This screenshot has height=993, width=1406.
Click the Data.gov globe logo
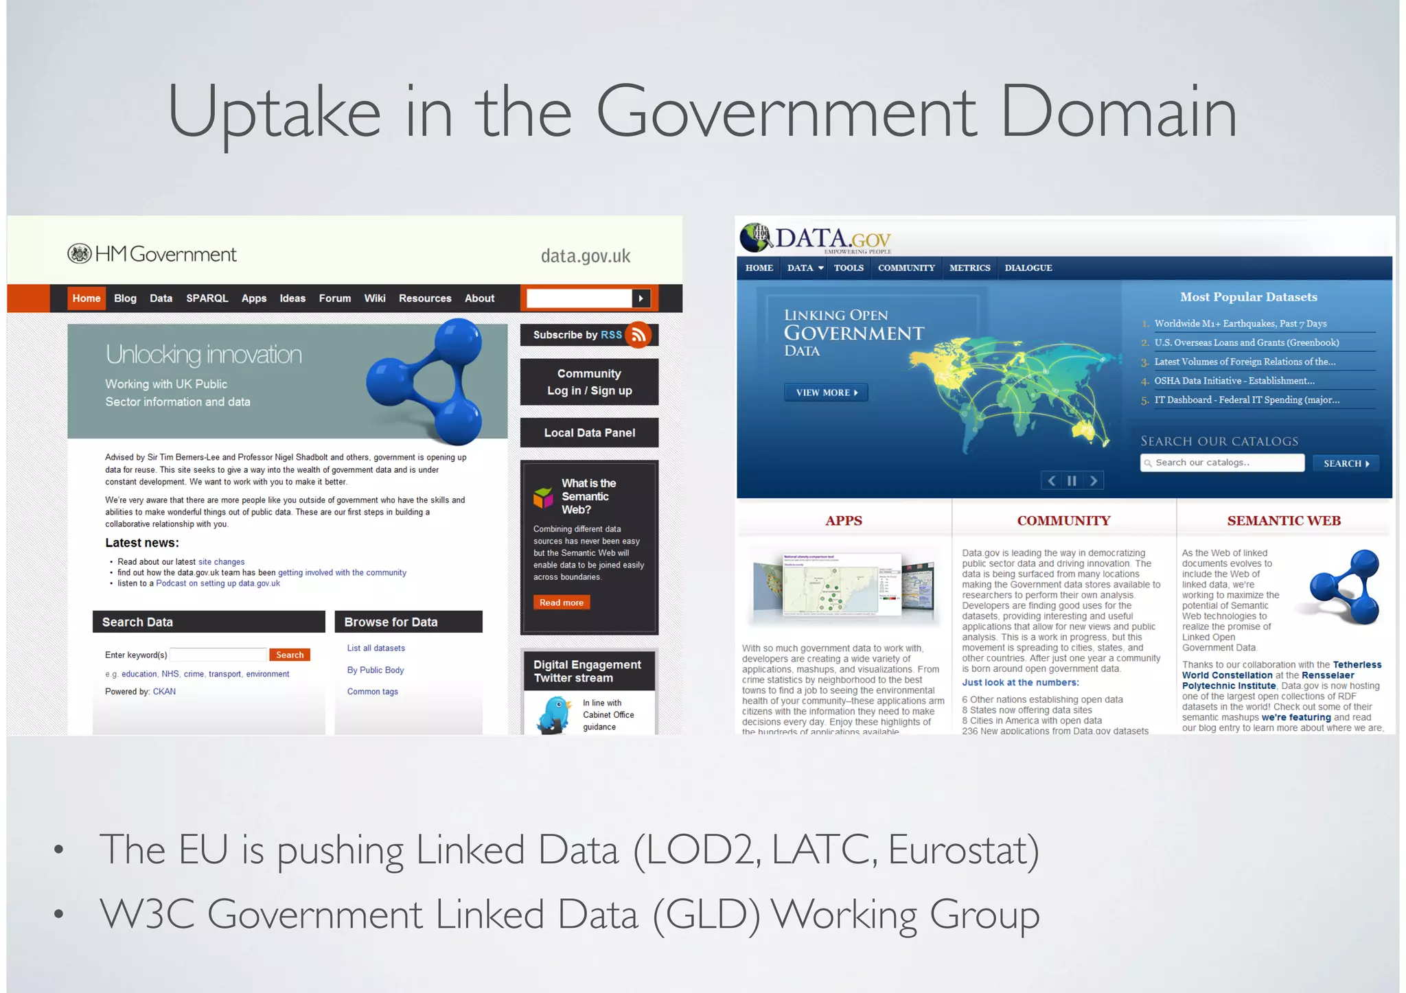756,238
